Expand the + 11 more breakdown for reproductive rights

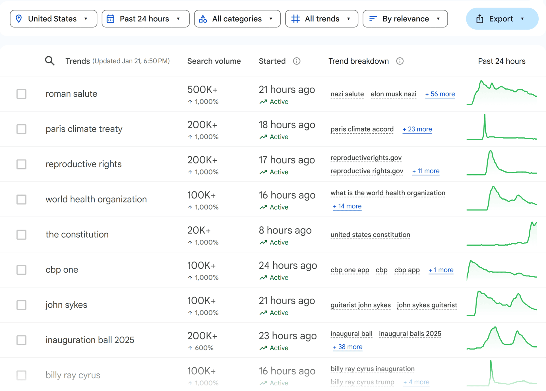click(426, 171)
